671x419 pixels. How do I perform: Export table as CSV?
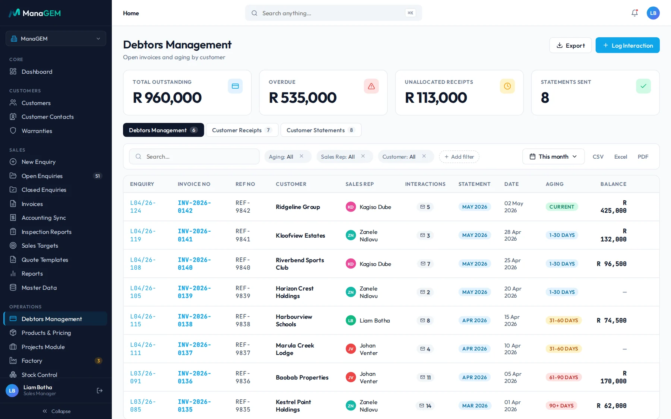point(598,157)
